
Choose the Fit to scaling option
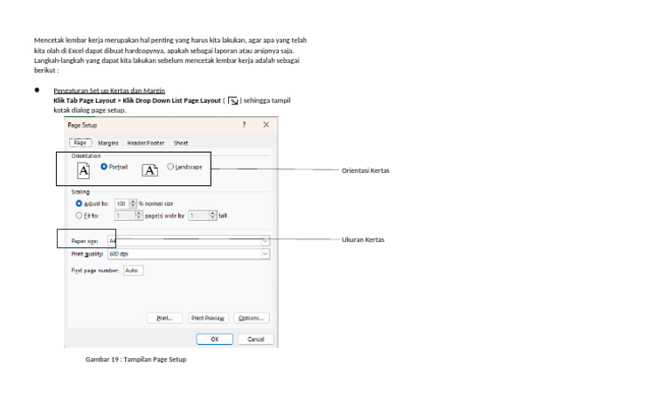(79, 215)
